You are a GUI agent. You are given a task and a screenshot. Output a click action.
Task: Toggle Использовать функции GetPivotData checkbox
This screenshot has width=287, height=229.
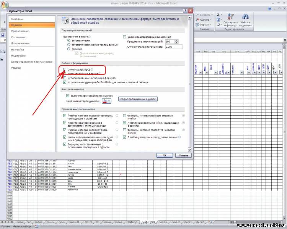65,82
